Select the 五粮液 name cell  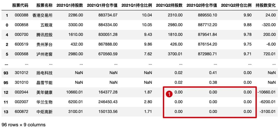click(x=46, y=25)
